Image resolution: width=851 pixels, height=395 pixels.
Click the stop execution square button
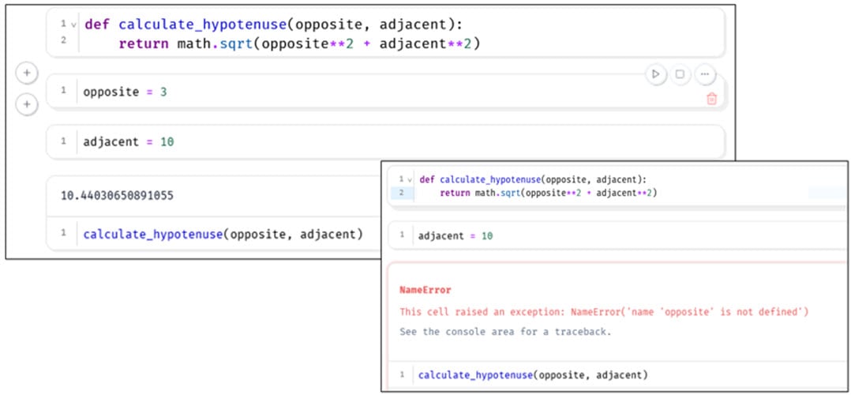[680, 74]
